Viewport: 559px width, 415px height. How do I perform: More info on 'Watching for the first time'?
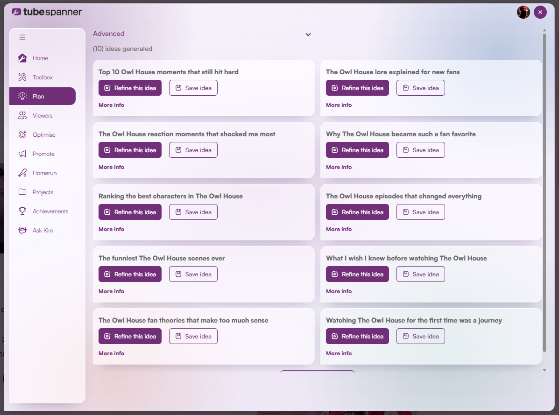click(339, 353)
